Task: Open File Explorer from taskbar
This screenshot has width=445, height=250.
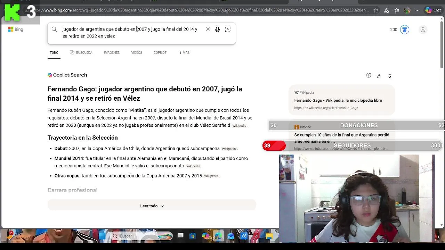Action: pos(269,236)
